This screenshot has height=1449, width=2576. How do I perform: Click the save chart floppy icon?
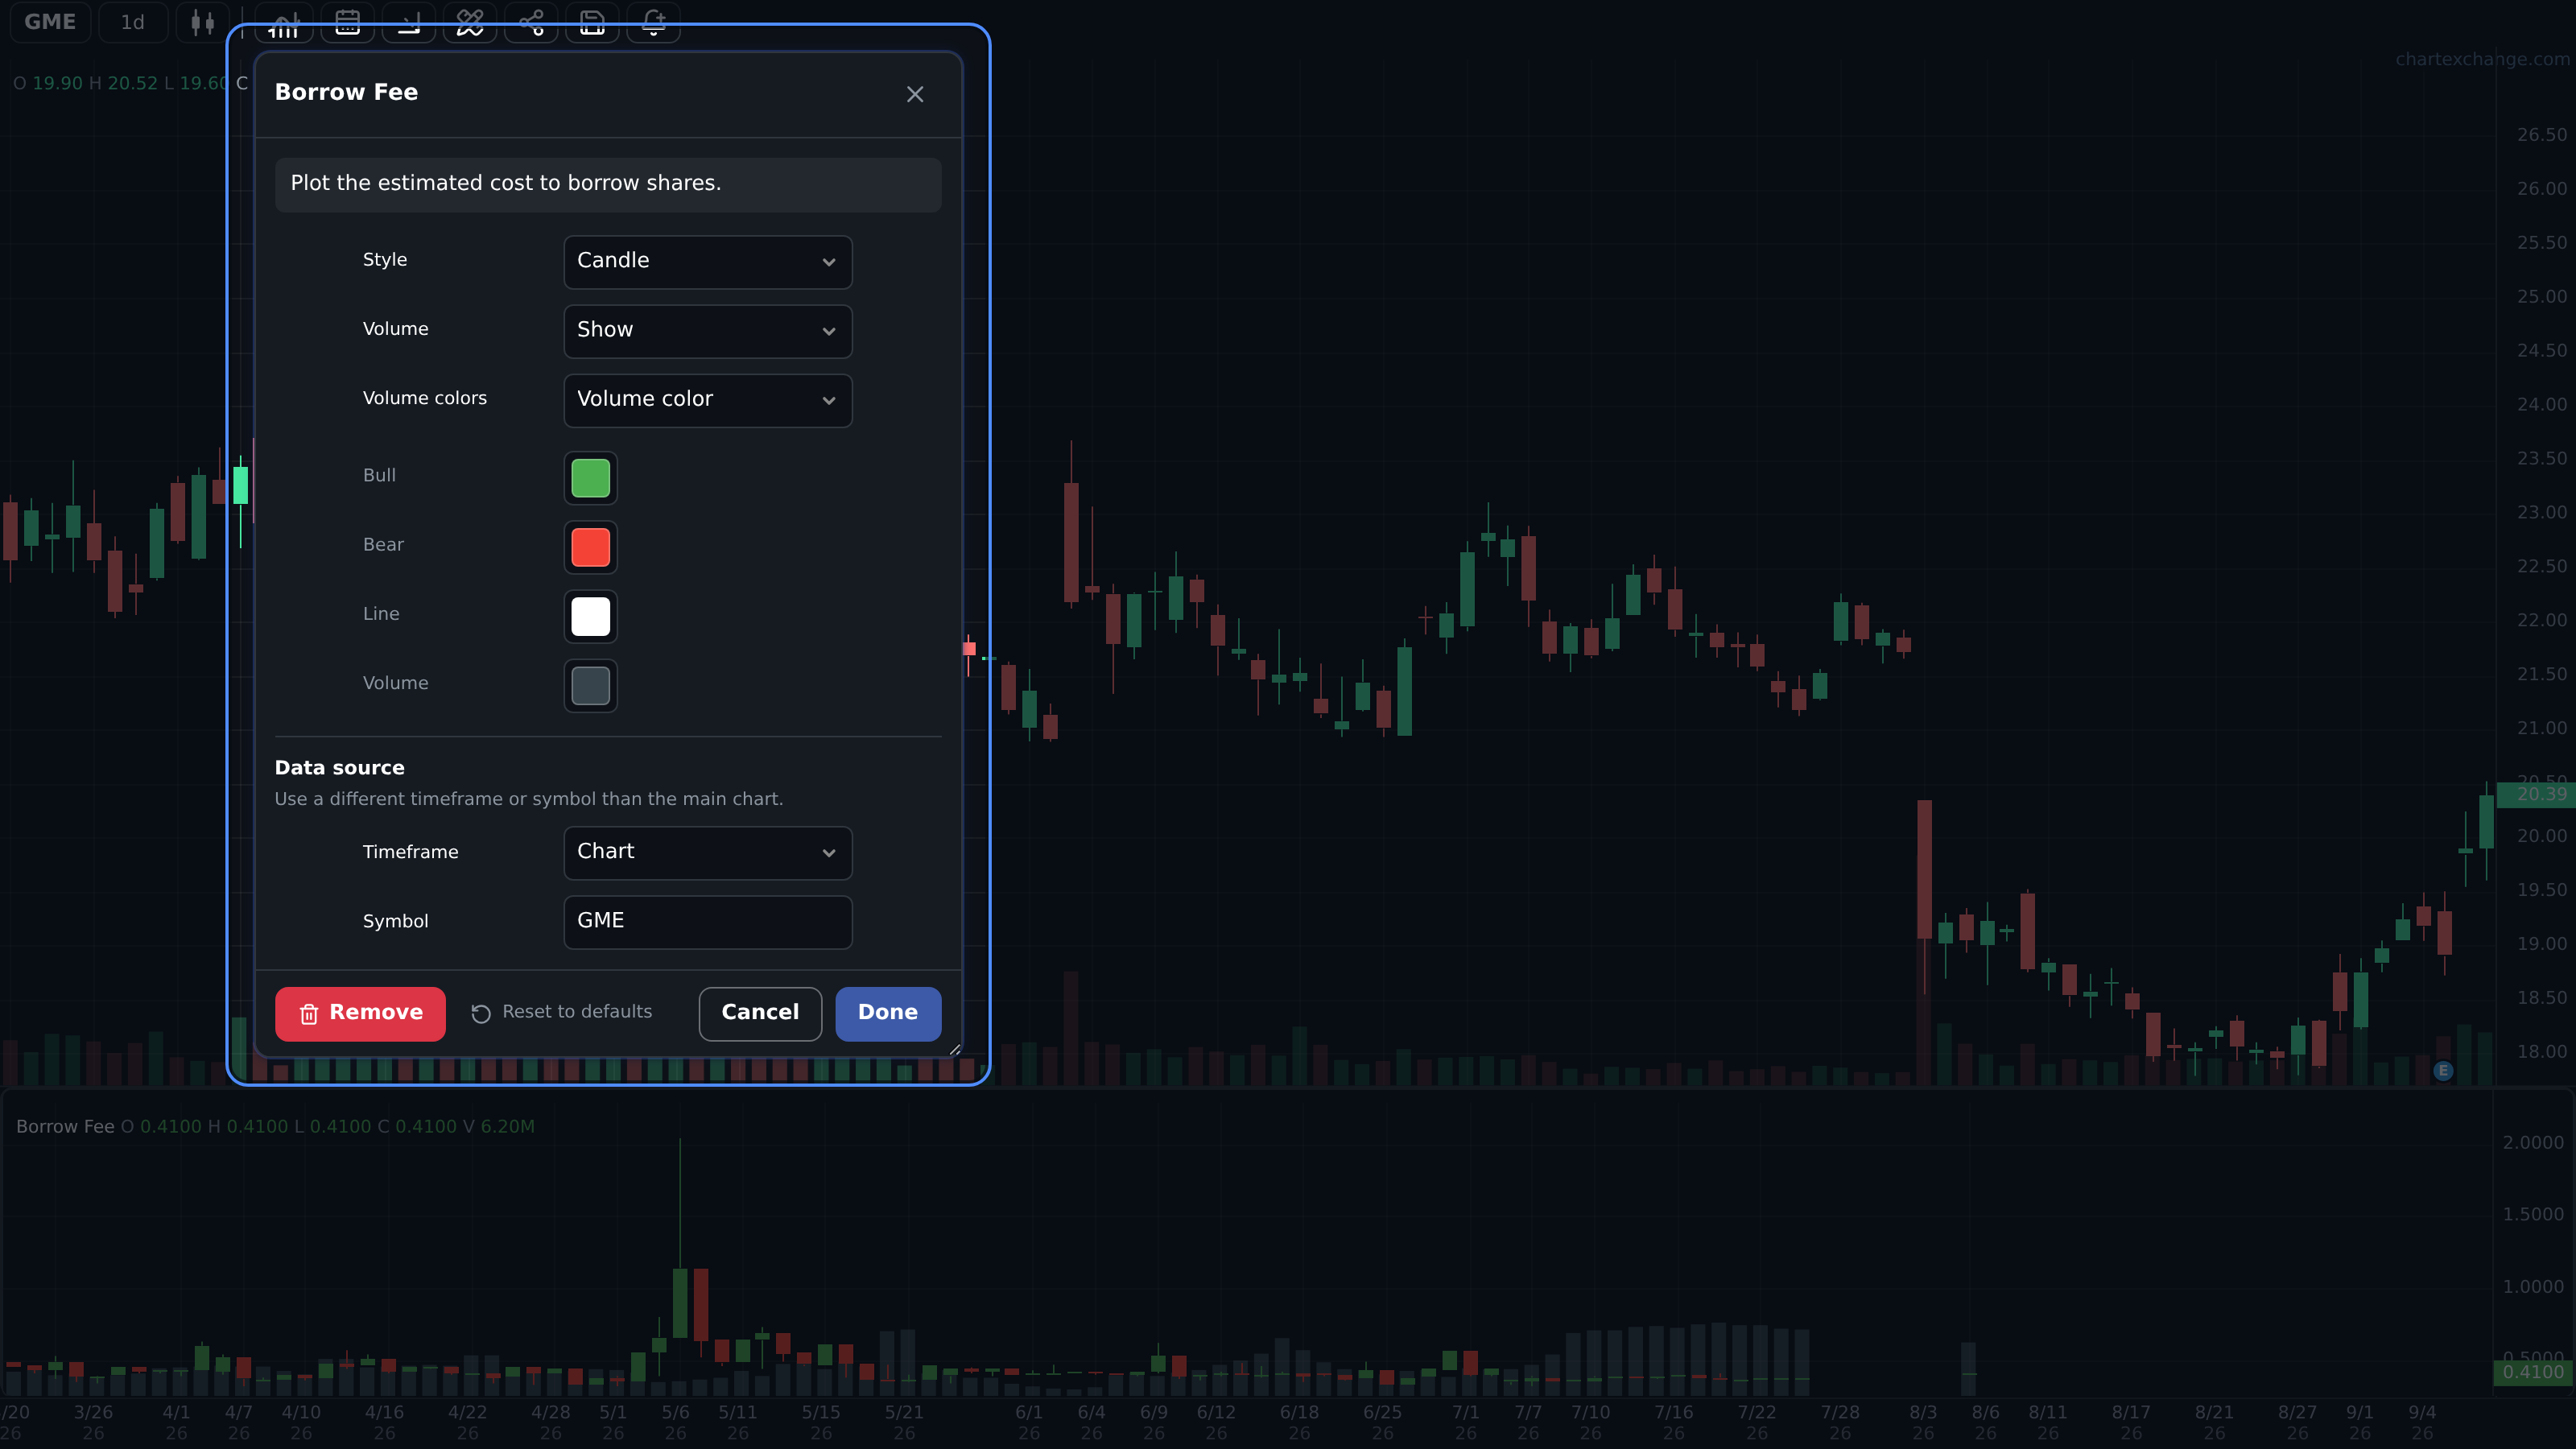592,22
